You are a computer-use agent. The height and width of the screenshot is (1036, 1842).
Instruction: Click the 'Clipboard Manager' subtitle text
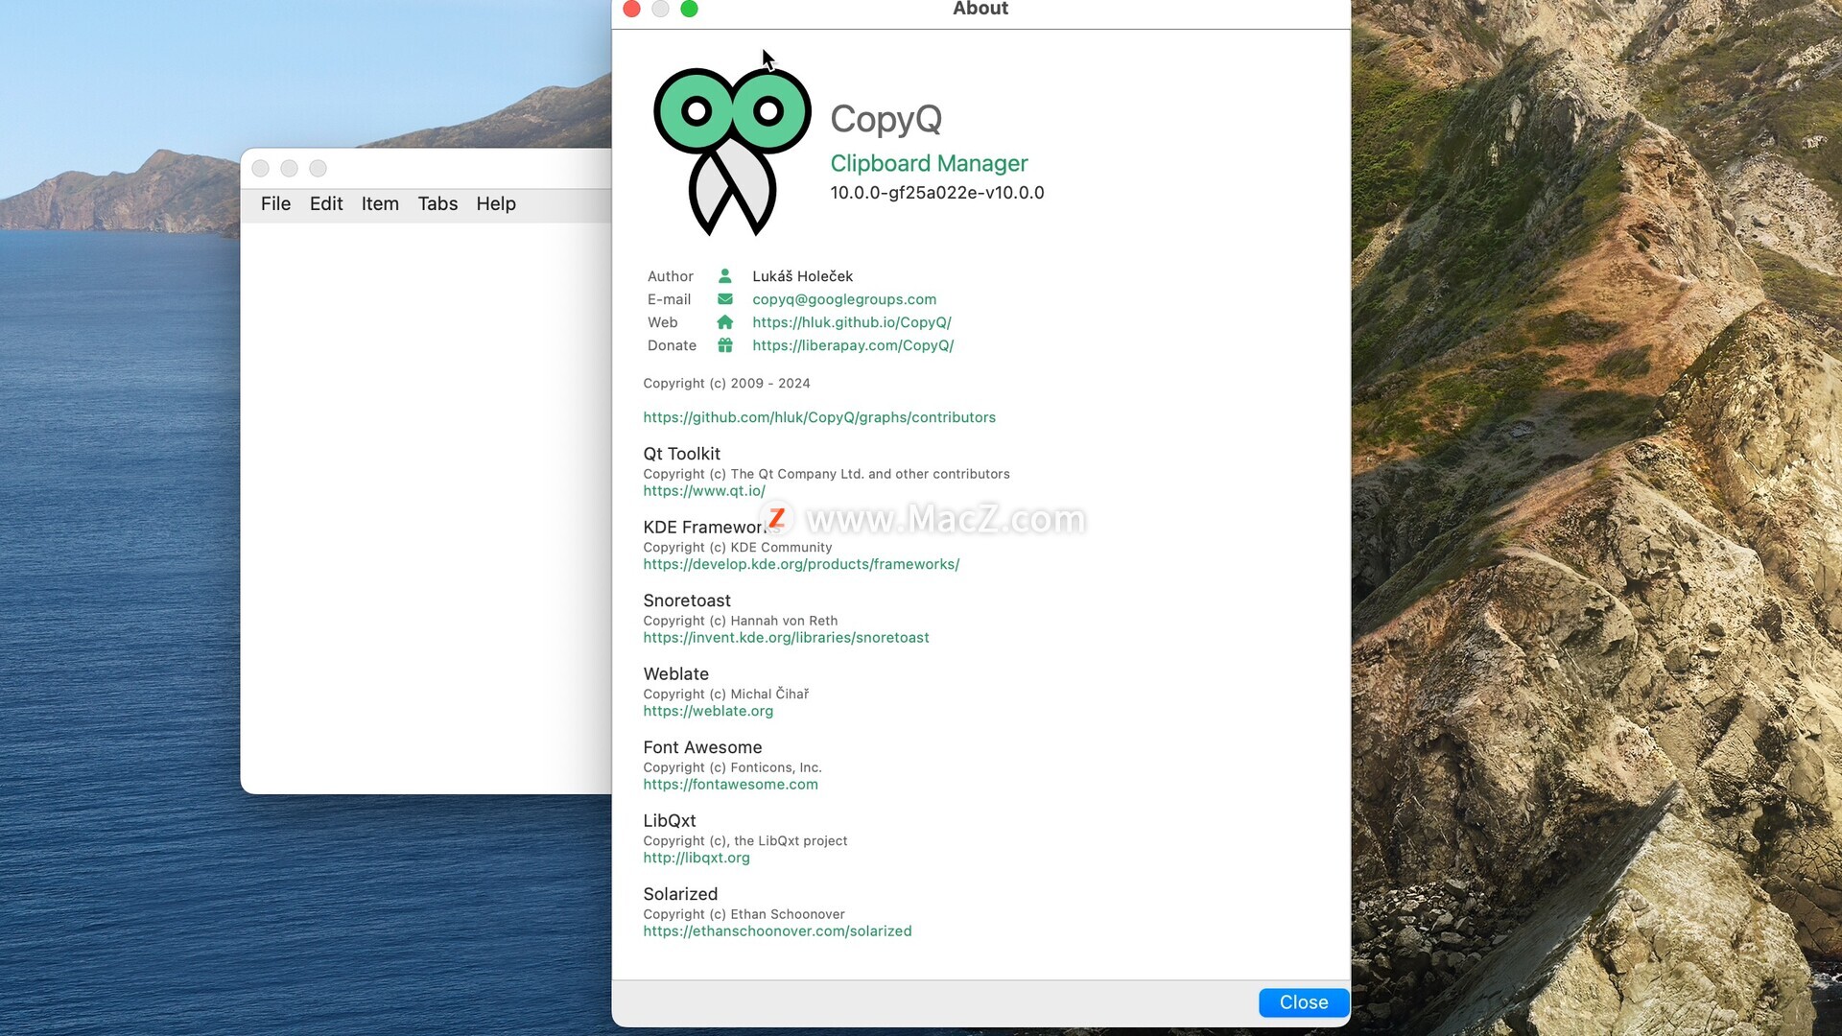(929, 163)
